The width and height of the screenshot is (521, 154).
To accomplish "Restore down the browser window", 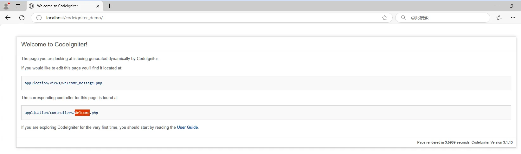I will [511, 6].
